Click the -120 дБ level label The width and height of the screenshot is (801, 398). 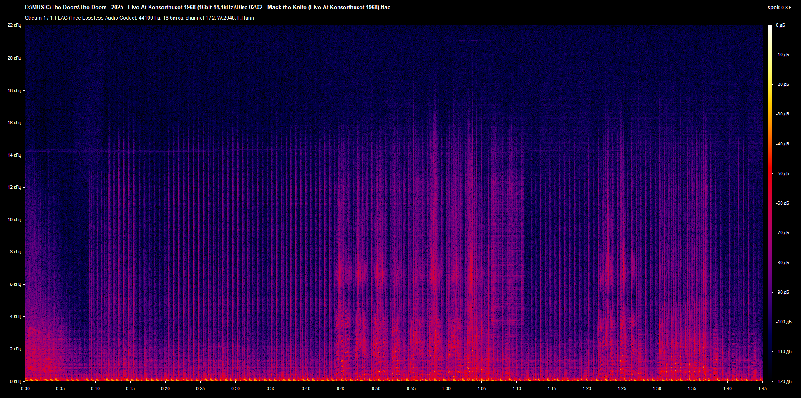click(x=783, y=381)
